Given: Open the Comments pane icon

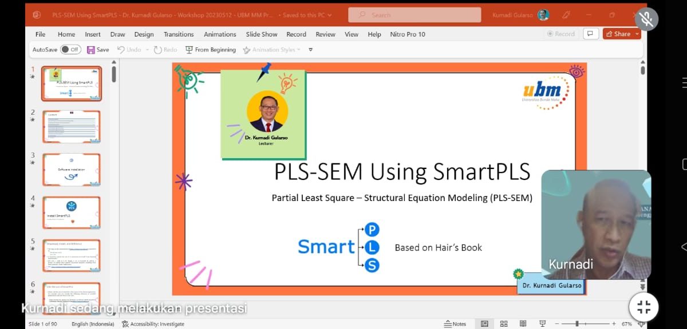Looking at the screenshot, I should click(590, 34).
